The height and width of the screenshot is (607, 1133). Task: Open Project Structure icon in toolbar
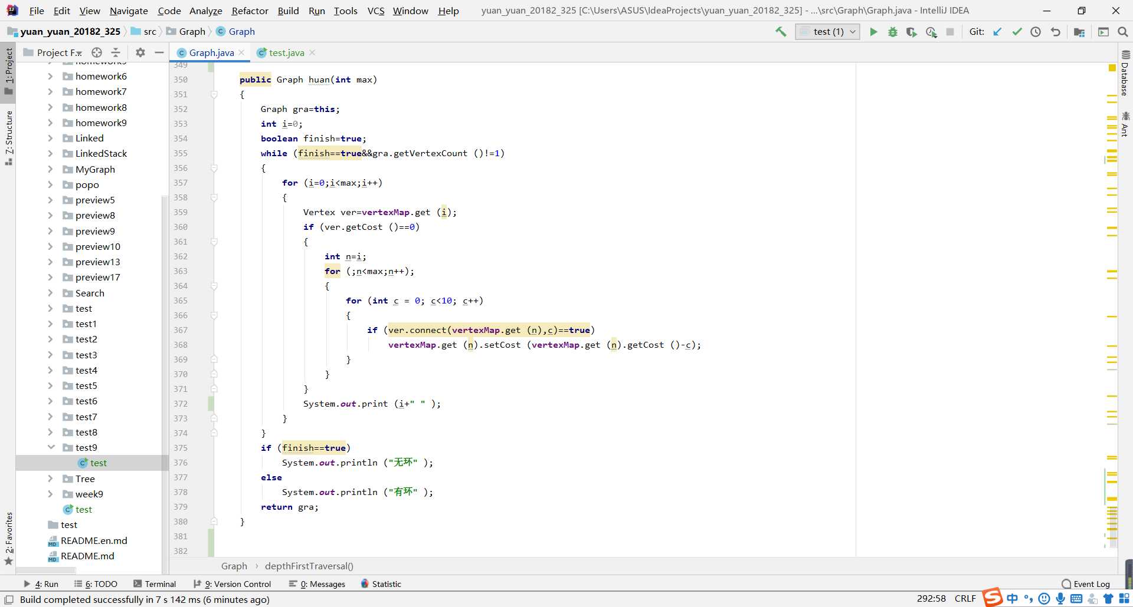pos(1079,32)
